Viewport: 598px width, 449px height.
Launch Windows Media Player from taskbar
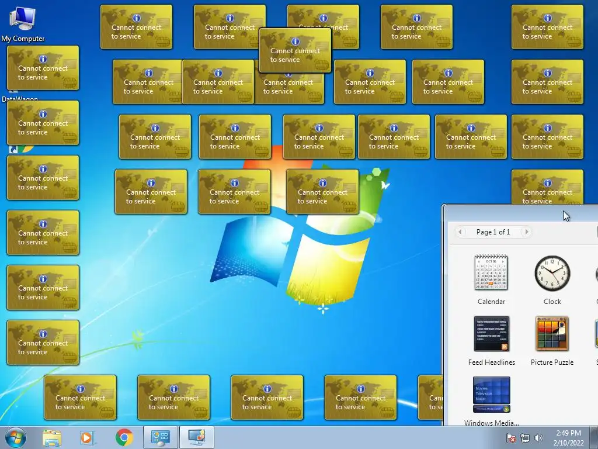point(88,437)
